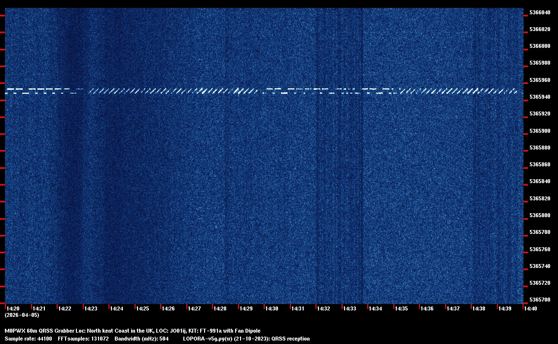Click the M0PWX 60m QRSS Grabber title text

(132, 331)
